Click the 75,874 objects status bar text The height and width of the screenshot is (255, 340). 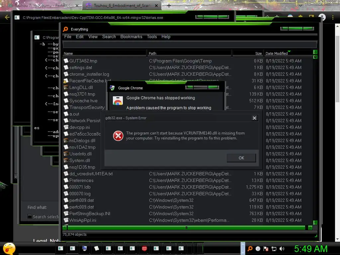[75, 234]
